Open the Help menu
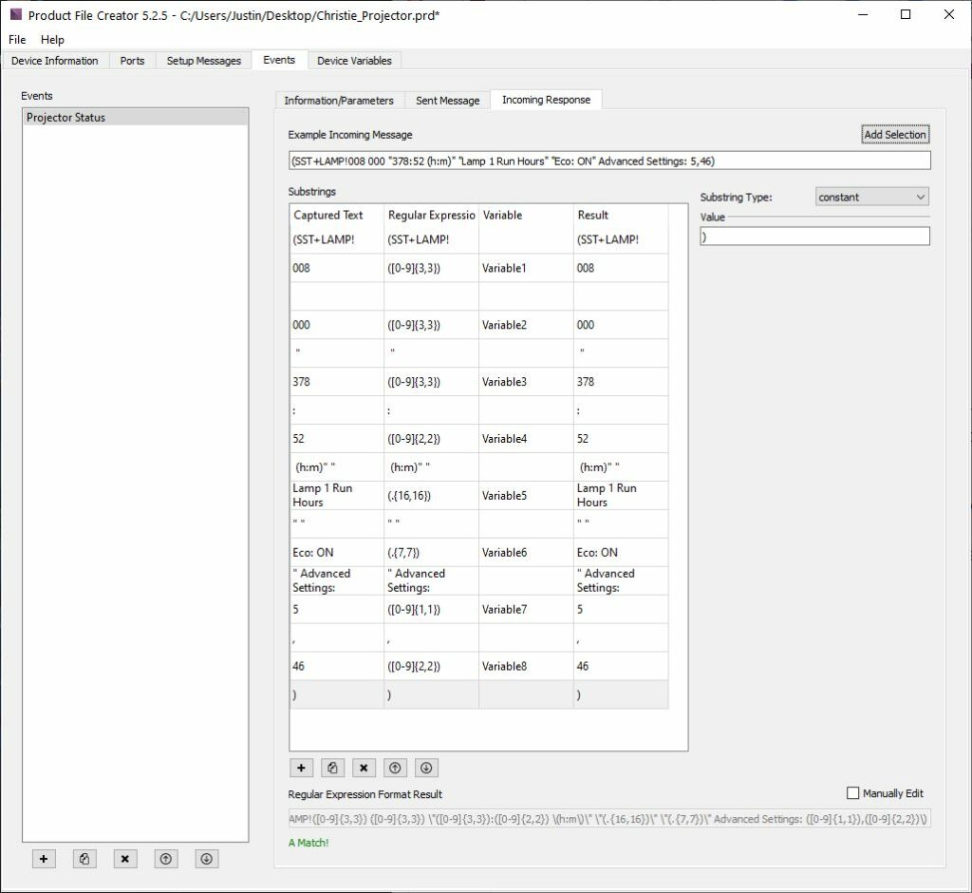 53,39
